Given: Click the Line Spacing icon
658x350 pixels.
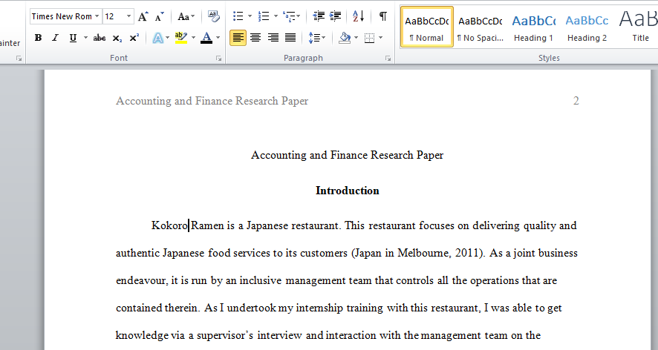Looking at the screenshot, I should click(x=314, y=38).
